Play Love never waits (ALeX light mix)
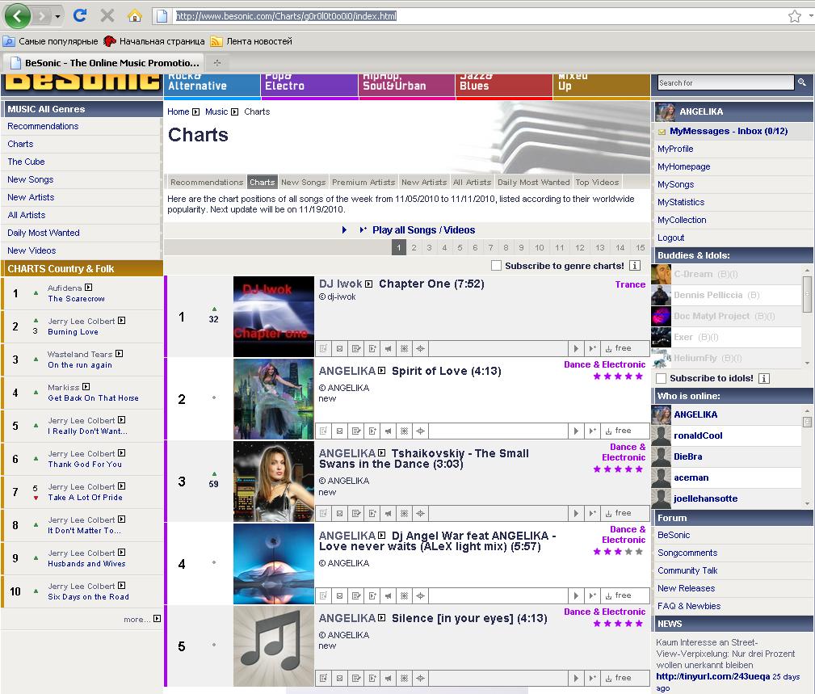815x694 pixels. pyautogui.click(x=575, y=595)
